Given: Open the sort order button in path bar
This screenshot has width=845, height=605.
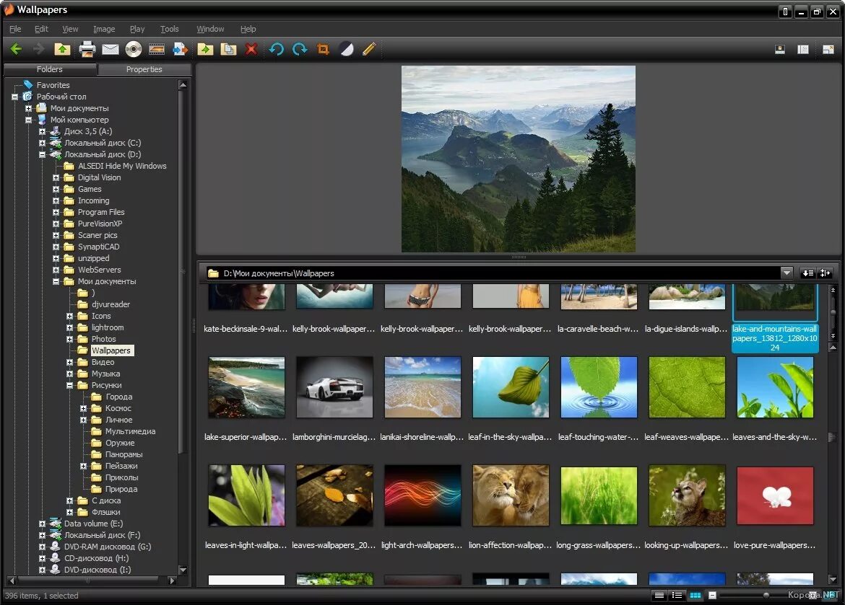Looking at the screenshot, I should [808, 273].
